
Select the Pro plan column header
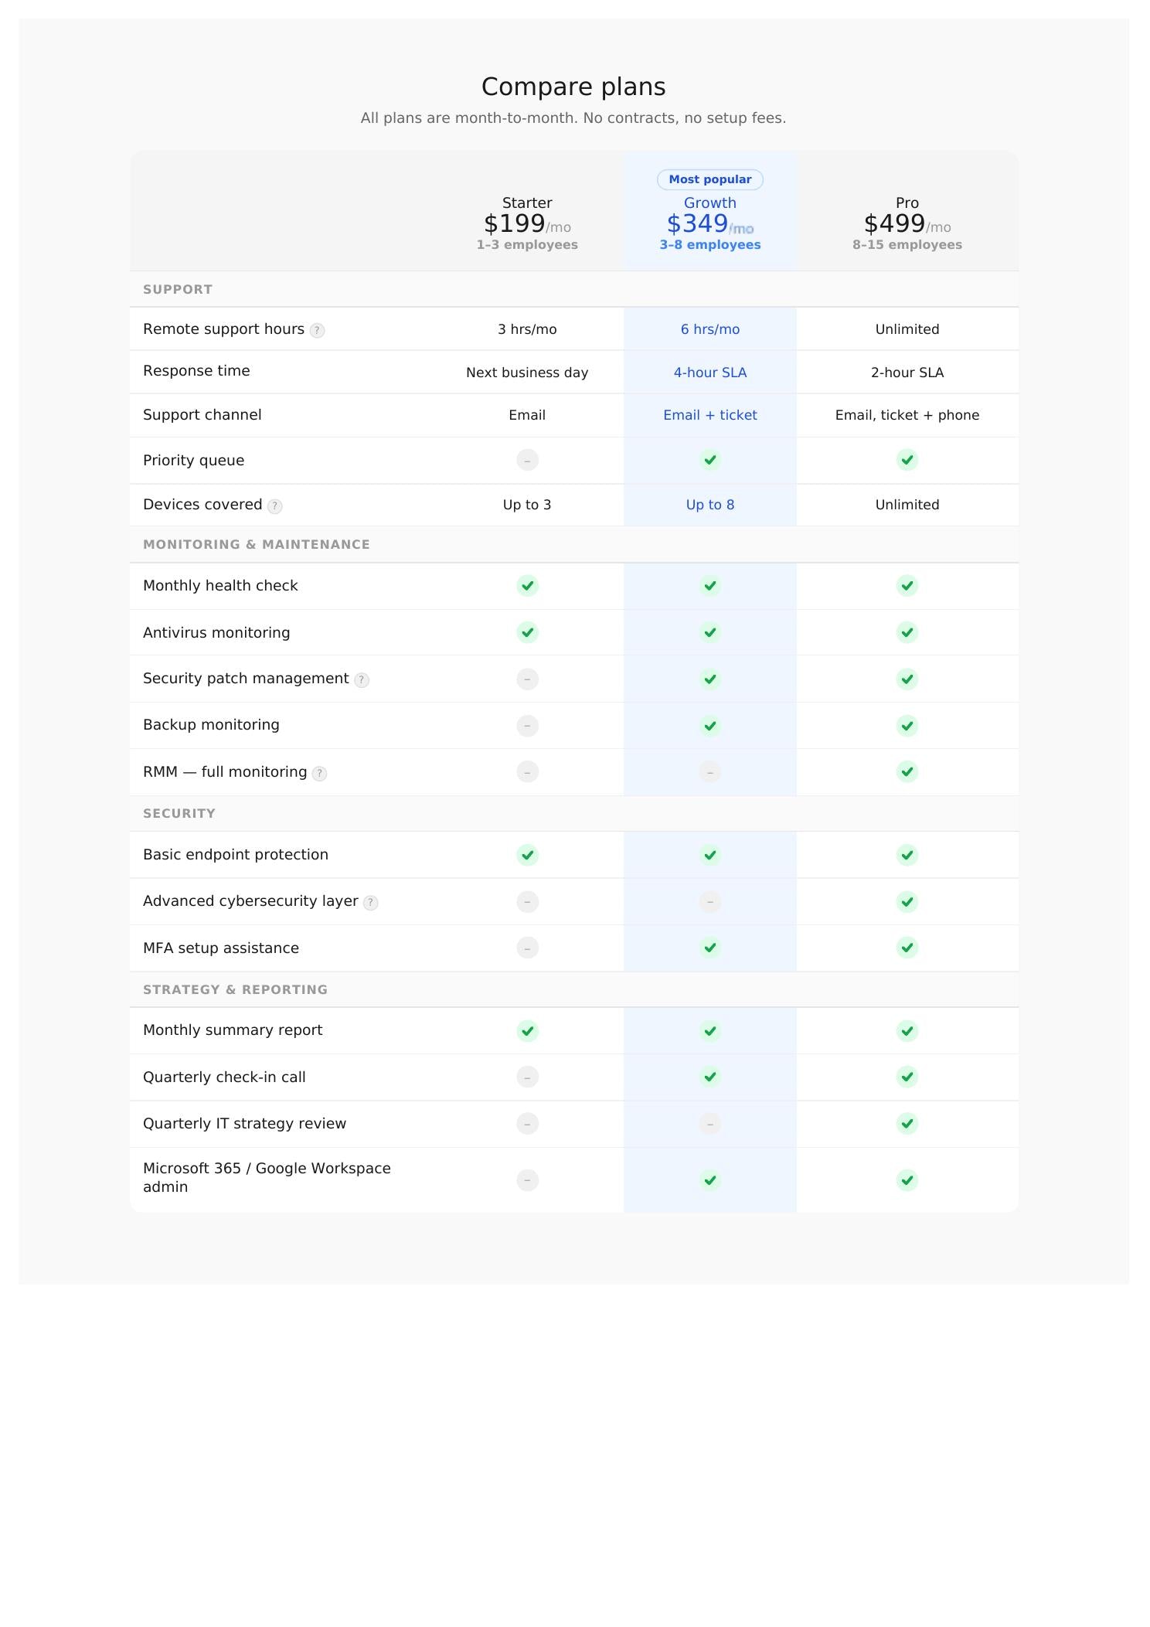(907, 203)
